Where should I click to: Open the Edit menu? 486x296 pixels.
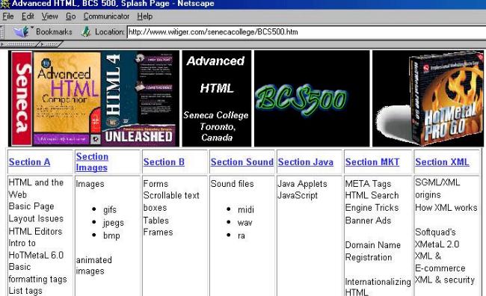tap(28, 16)
